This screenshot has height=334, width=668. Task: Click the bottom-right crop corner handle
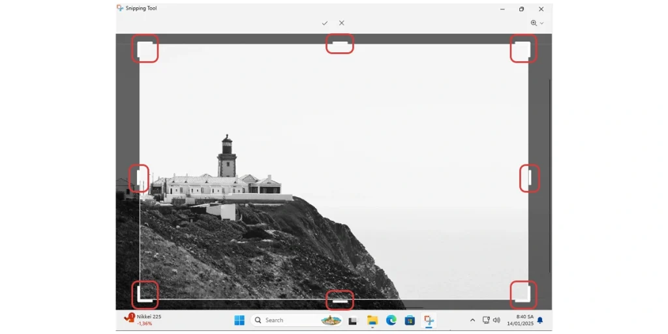pos(523,296)
